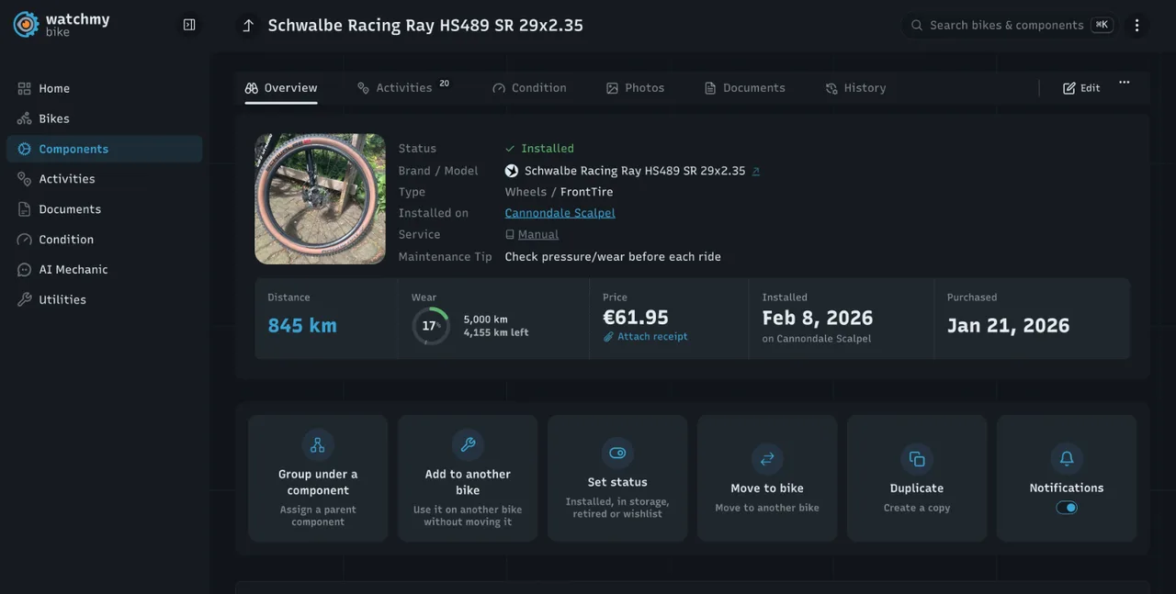Image resolution: width=1176 pixels, height=594 pixels.
Task: Open Bikes in the sidebar
Action: (105, 118)
